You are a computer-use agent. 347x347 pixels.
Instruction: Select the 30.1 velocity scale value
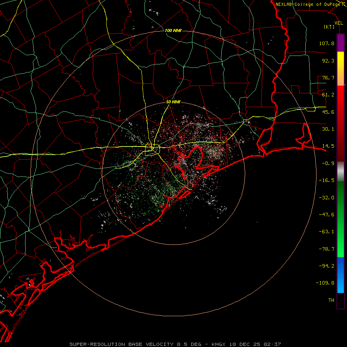(x=328, y=129)
